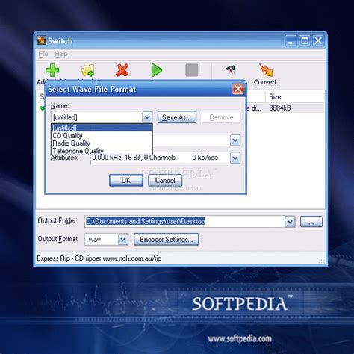This screenshot has height=354, width=354.
Task: Click the Save As... button
Action: click(177, 117)
